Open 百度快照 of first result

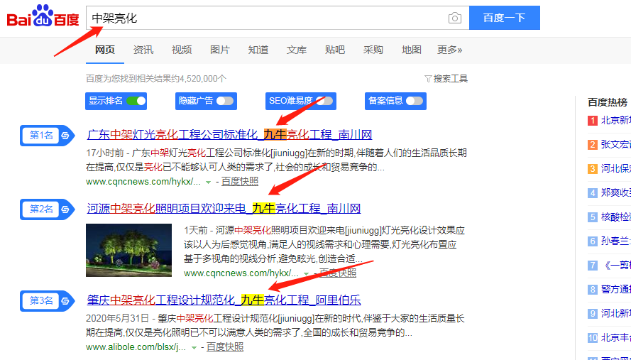(x=240, y=182)
